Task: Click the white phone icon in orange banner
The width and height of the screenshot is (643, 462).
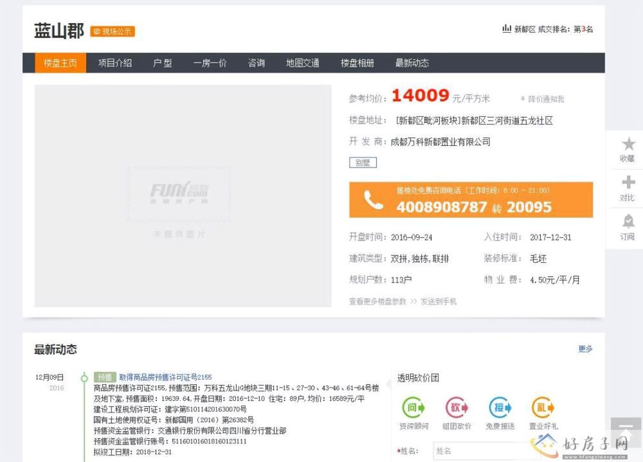Action: pyautogui.click(x=373, y=200)
